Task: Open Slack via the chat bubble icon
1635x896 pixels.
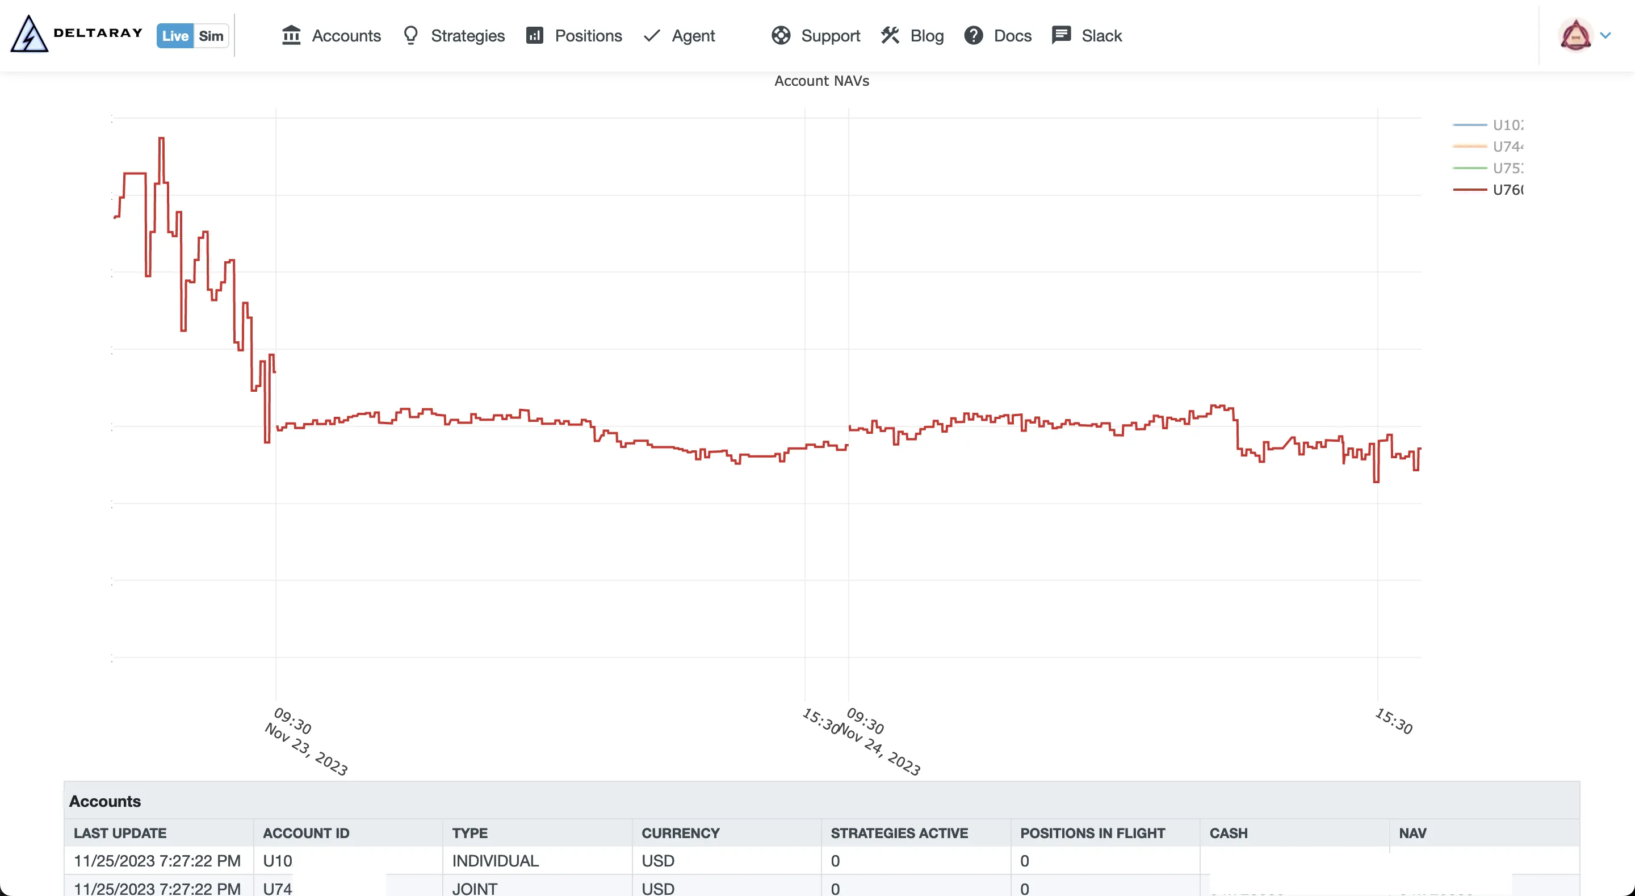Action: [1060, 36]
